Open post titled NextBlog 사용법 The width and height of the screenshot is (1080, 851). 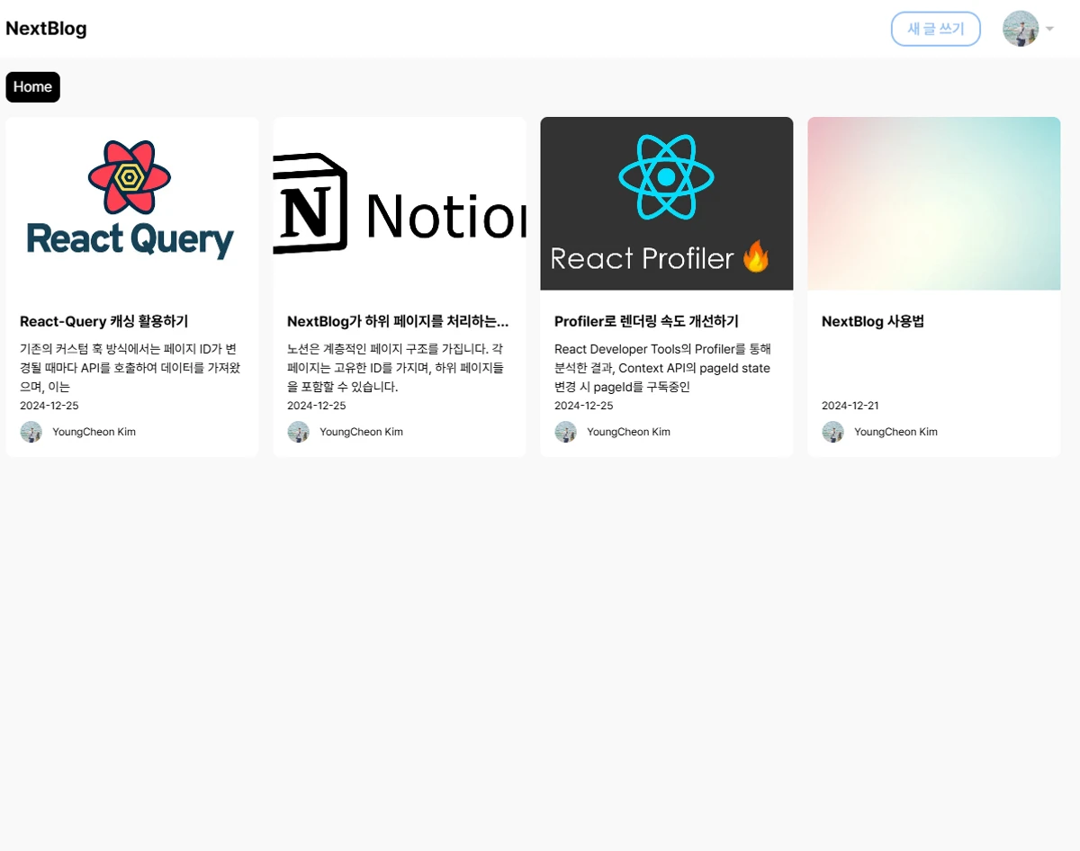[873, 321]
